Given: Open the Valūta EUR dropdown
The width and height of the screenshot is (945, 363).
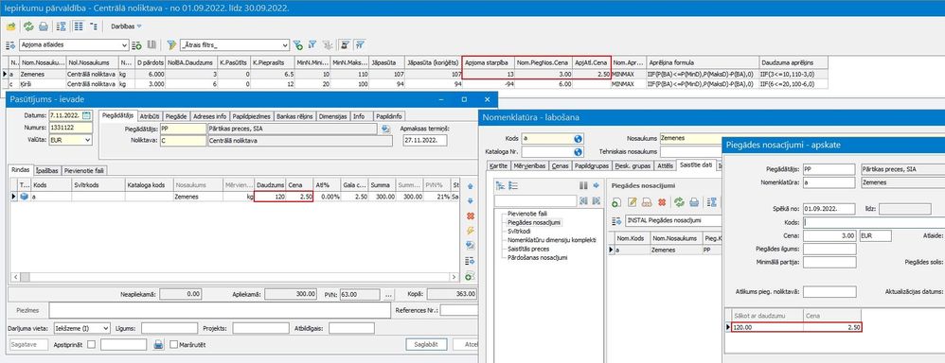Looking at the screenshot, I should [87, 140].
